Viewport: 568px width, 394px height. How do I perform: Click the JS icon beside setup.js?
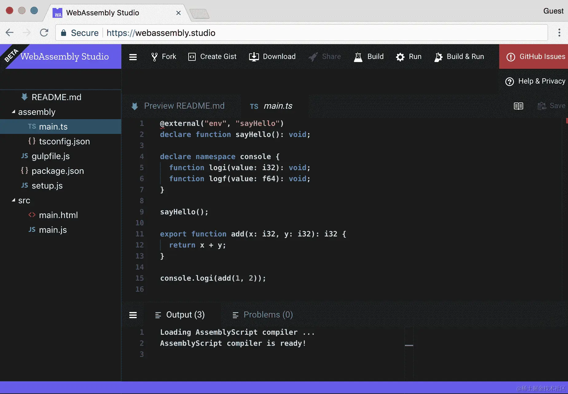point(25,185)
